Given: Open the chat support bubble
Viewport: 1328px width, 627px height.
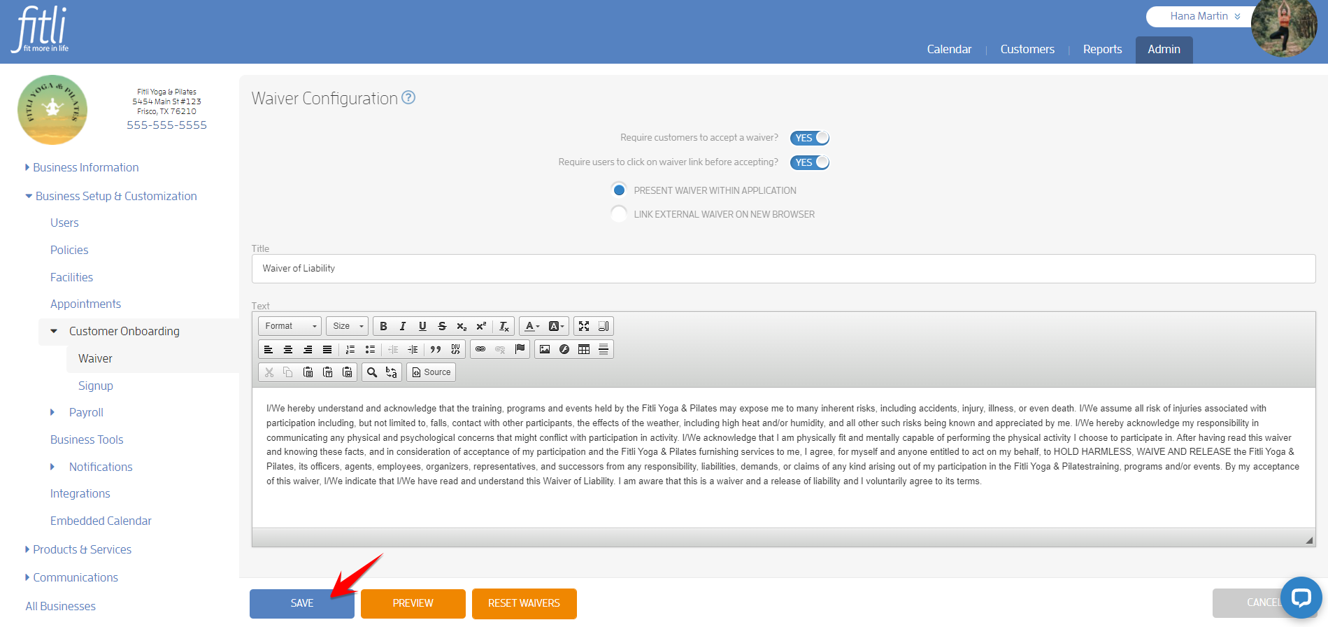Looking at the screenshot, I should click(1301, 597).
